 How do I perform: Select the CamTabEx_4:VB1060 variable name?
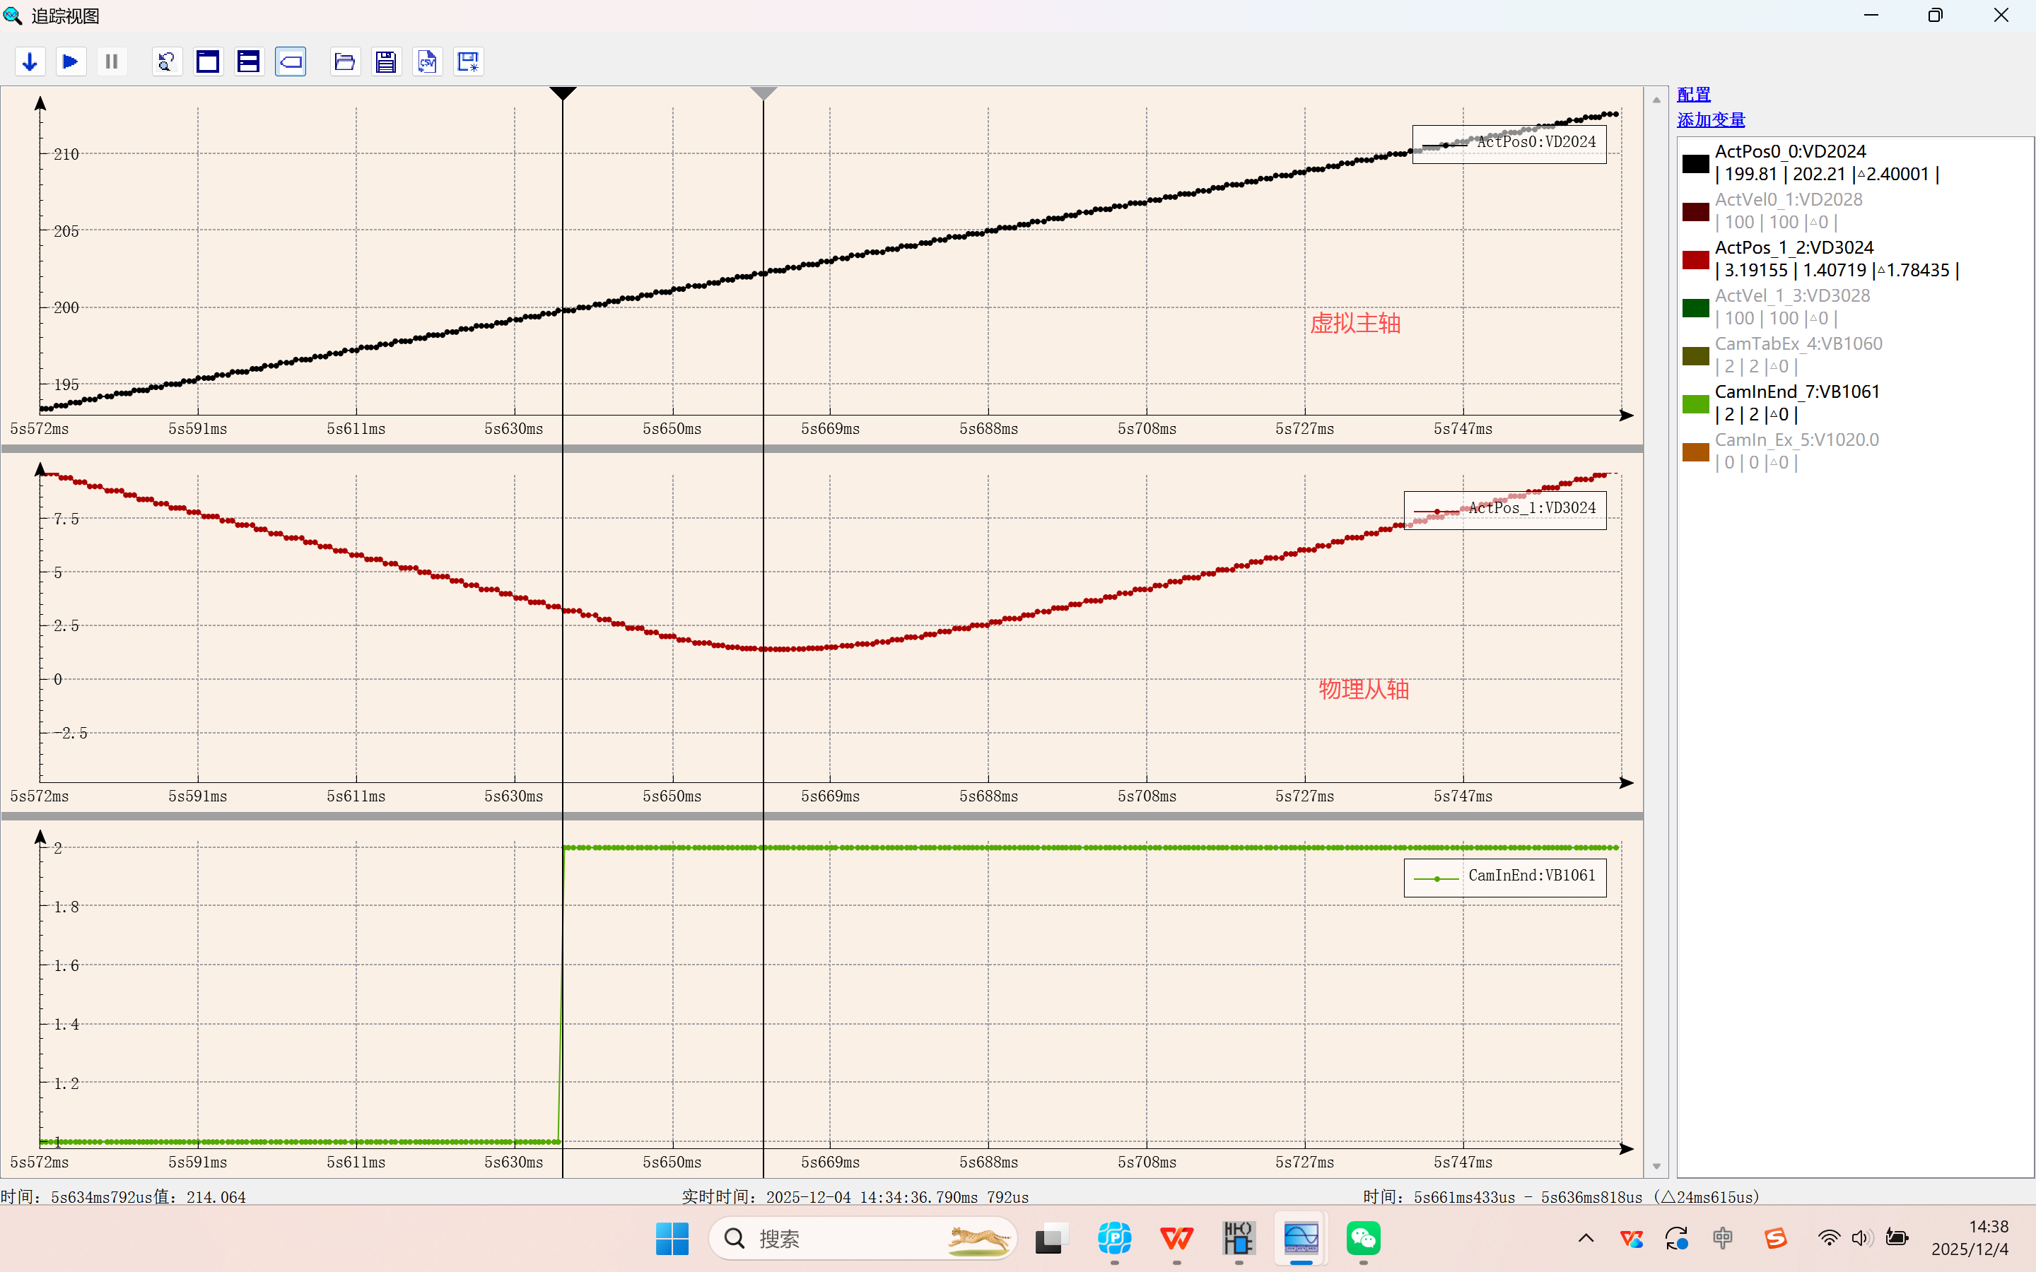tap(1798, 343)
